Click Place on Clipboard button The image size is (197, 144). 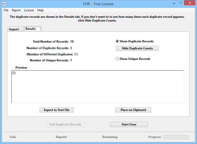pos(133,110)
